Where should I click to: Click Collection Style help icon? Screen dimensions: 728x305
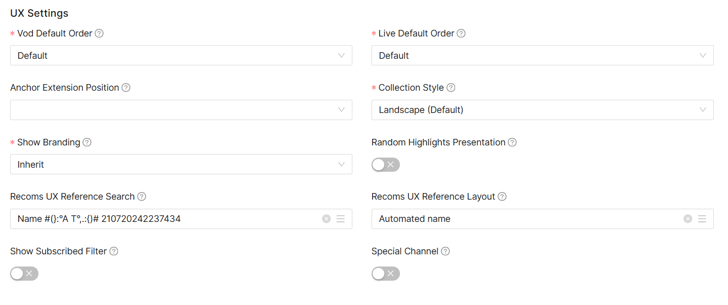click(451, 88)
